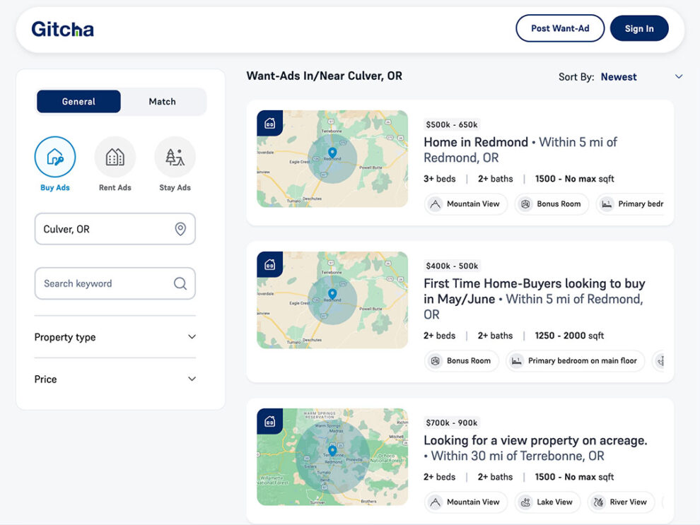Click the magnifier icon in keyword search

(180, 283)
